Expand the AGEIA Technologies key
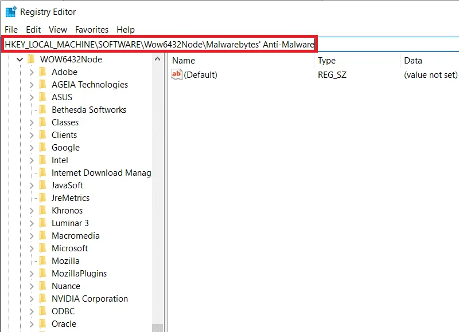 tap(32, 85)
